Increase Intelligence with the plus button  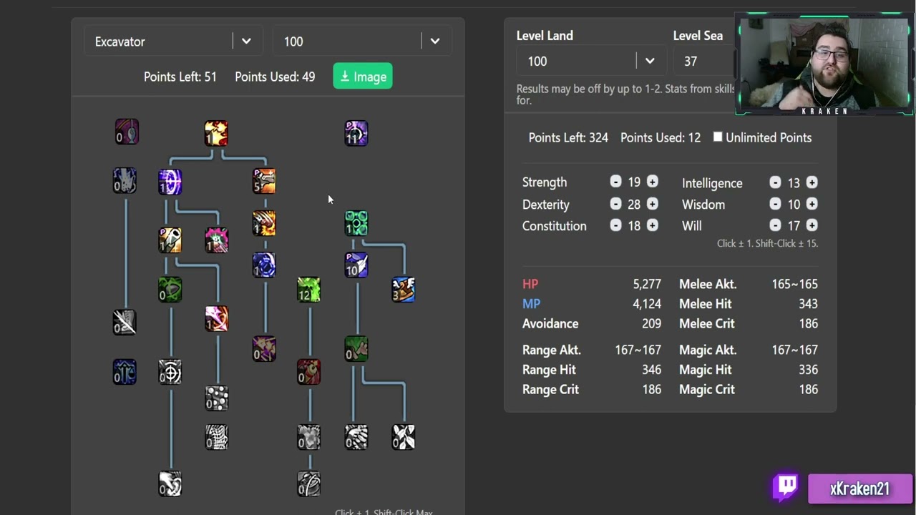[812, 182]
